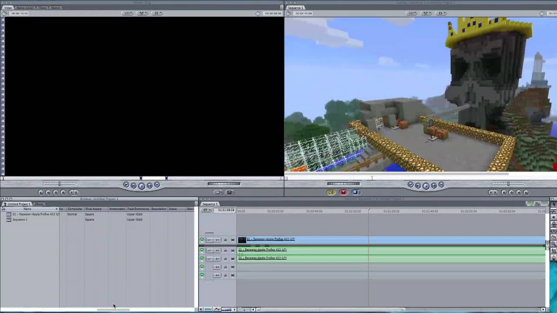Select the Untitled Project 1 browser tab
Viewport: 557px width, 313px height.
tap(17, 204)
